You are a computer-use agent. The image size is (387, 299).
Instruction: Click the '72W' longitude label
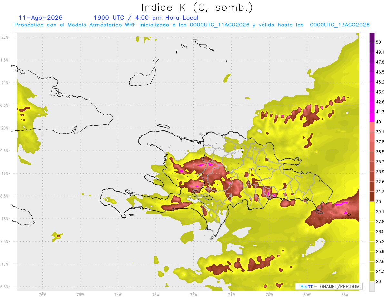[193, 295]
